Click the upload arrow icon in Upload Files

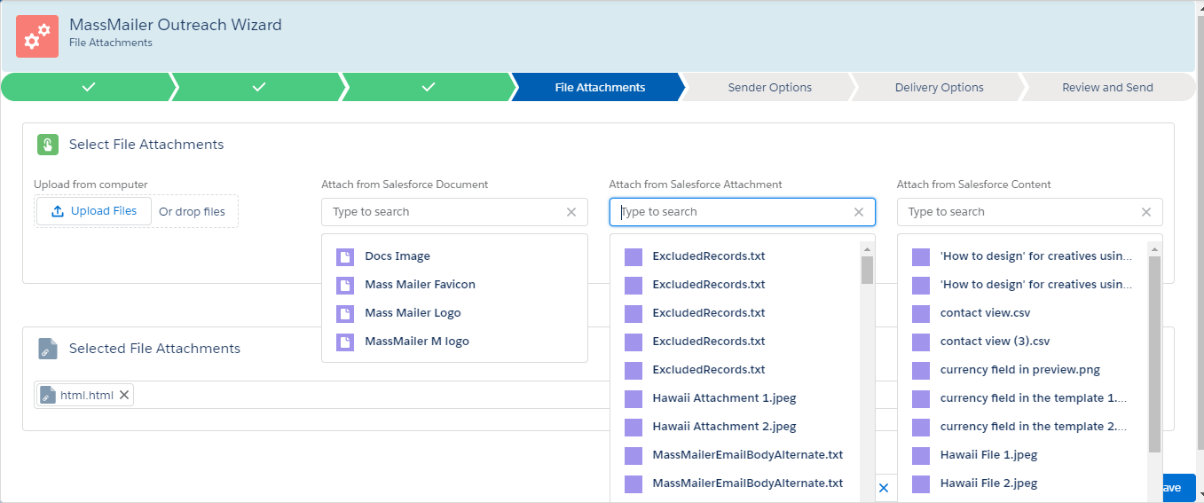[x=58, y=211]
